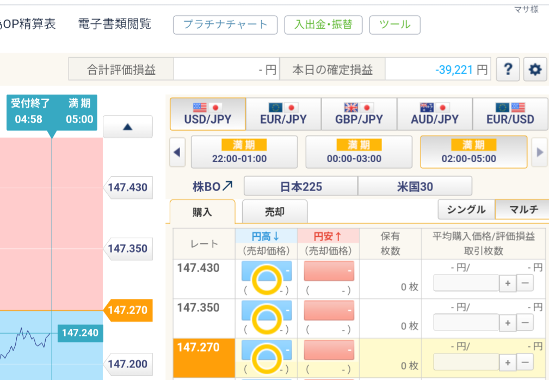Click minus stepper in 147.350 row
Image resolution: width=549 pixels, height=380 pixels.
coord(525,323)
